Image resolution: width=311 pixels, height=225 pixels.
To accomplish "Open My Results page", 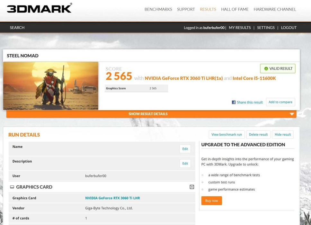I will [240, 28].
